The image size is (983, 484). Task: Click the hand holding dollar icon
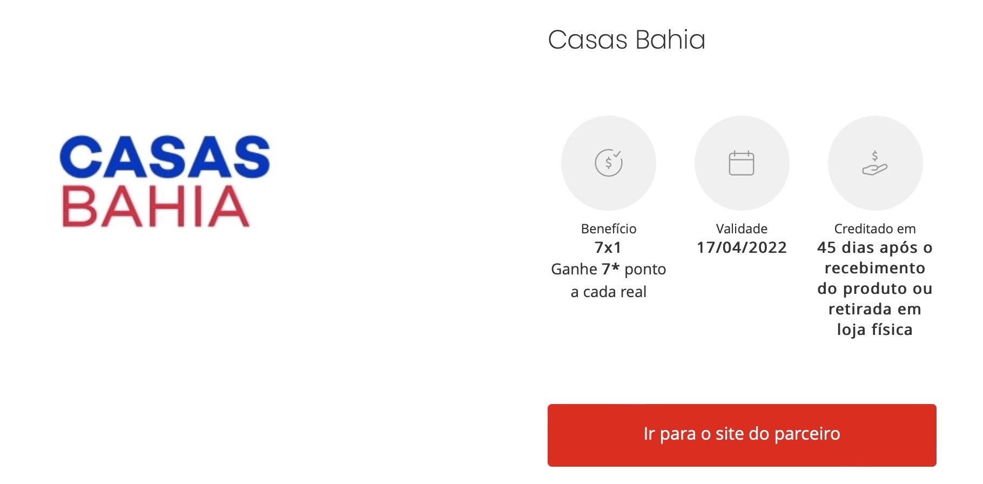tap(875, 163)
